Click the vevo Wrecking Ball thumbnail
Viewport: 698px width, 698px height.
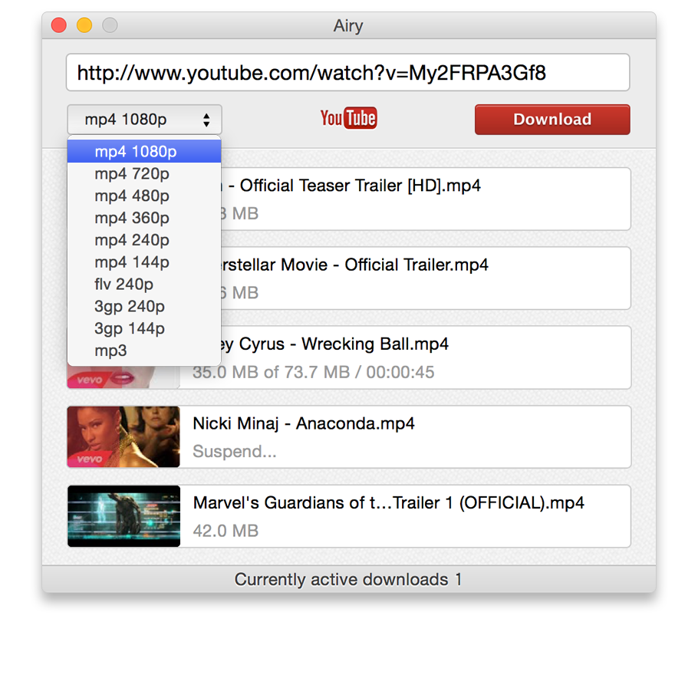123,377
